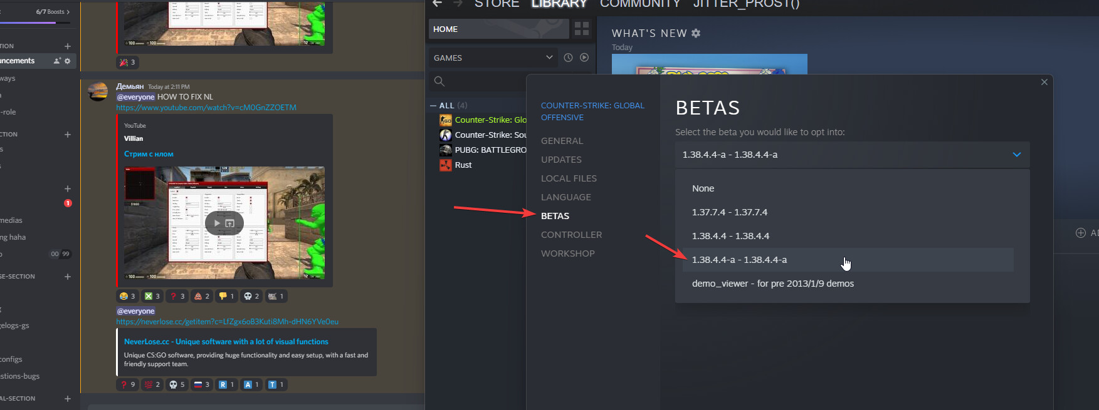1099x410 pixels.
Task: Open LANGUAGE tab in properties dialog
Action: click(x=566, y=197)
